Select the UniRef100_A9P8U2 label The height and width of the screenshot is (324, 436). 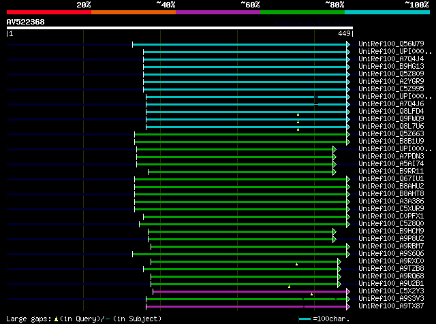click(391, 239)
